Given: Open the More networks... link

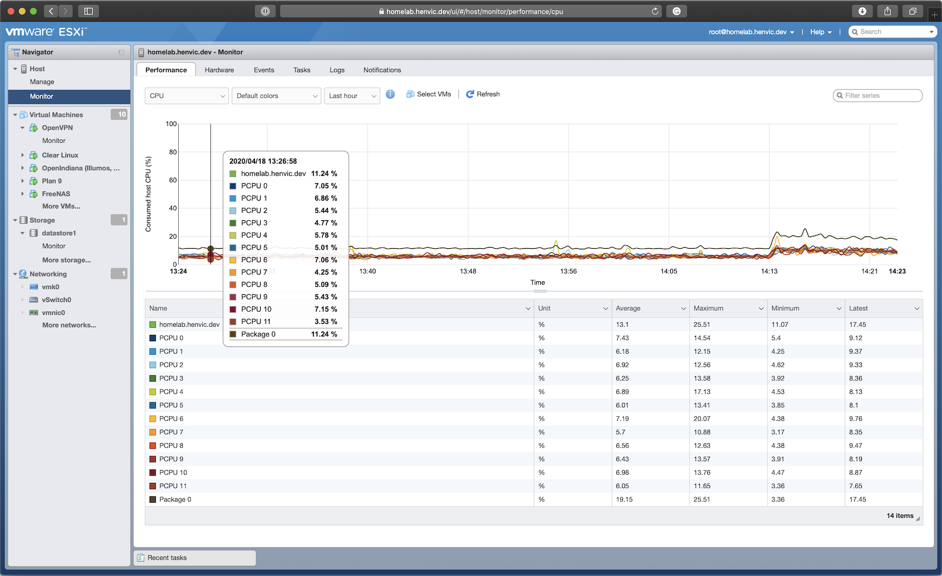Looking at the screenshot, I should coord(69,325).
